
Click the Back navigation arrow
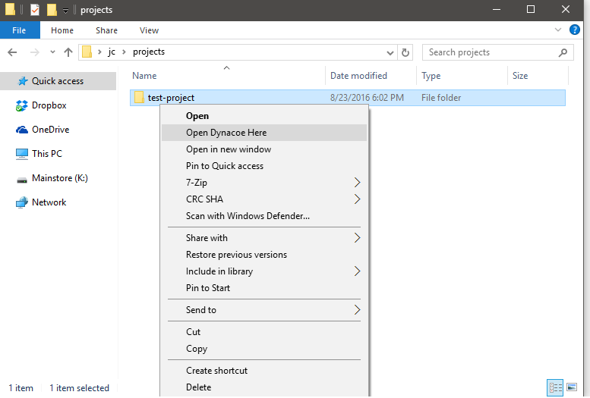[x=12, y=52]
